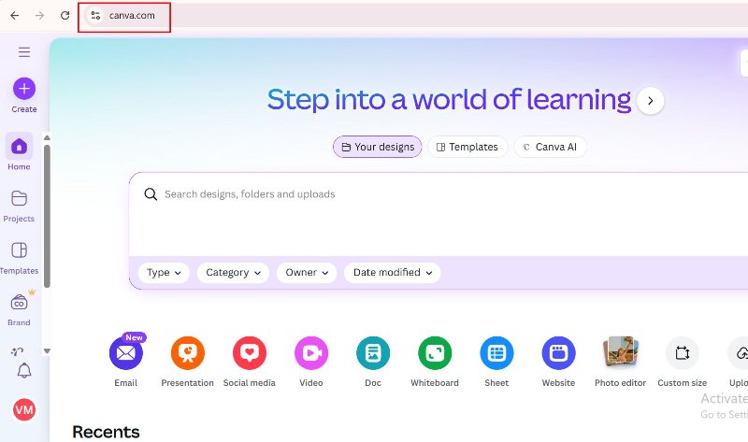Expand the Date modified filter dropdown
748x442 pixels.
(392, 273)
